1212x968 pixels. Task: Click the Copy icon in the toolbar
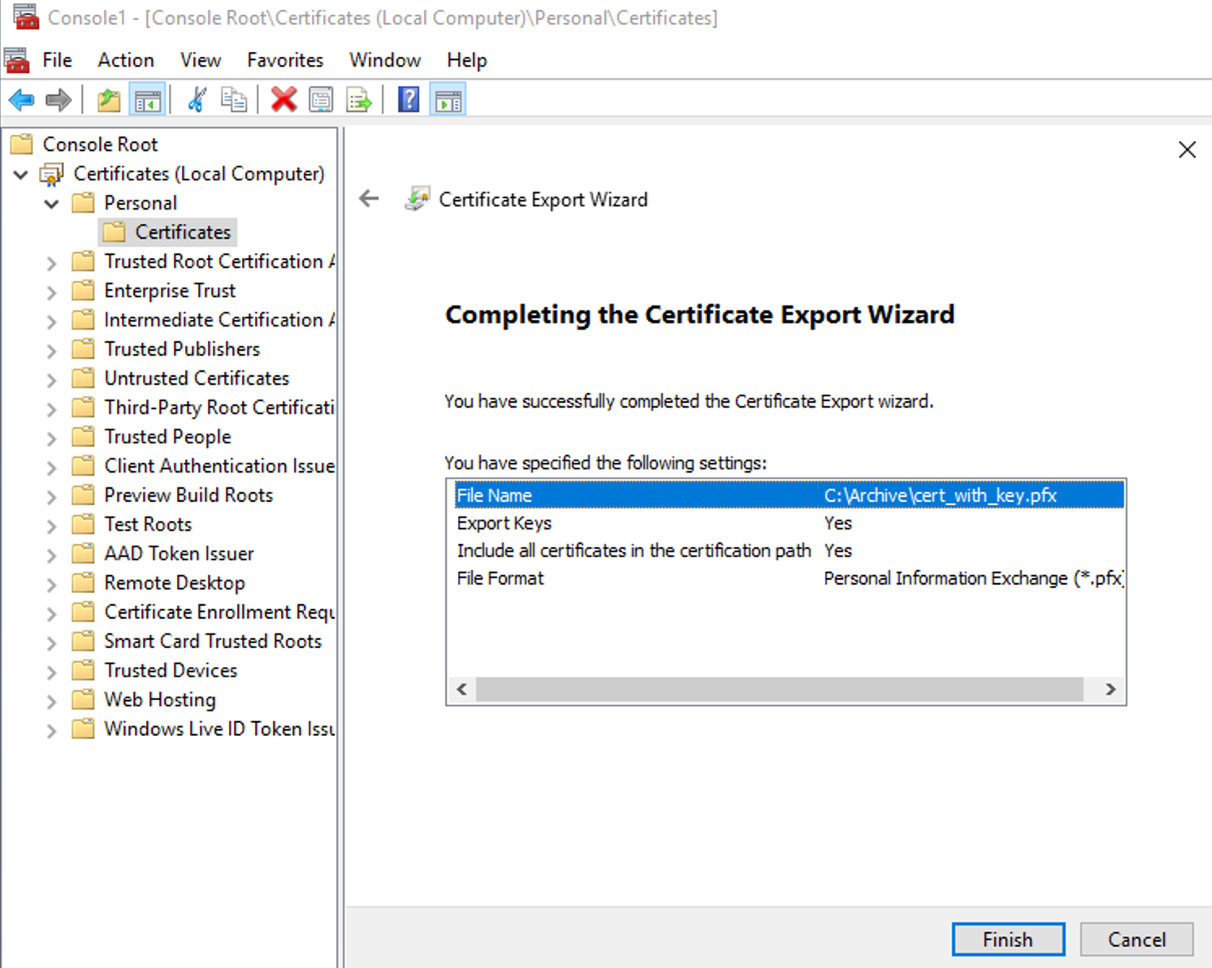click(x=234, y=101)
